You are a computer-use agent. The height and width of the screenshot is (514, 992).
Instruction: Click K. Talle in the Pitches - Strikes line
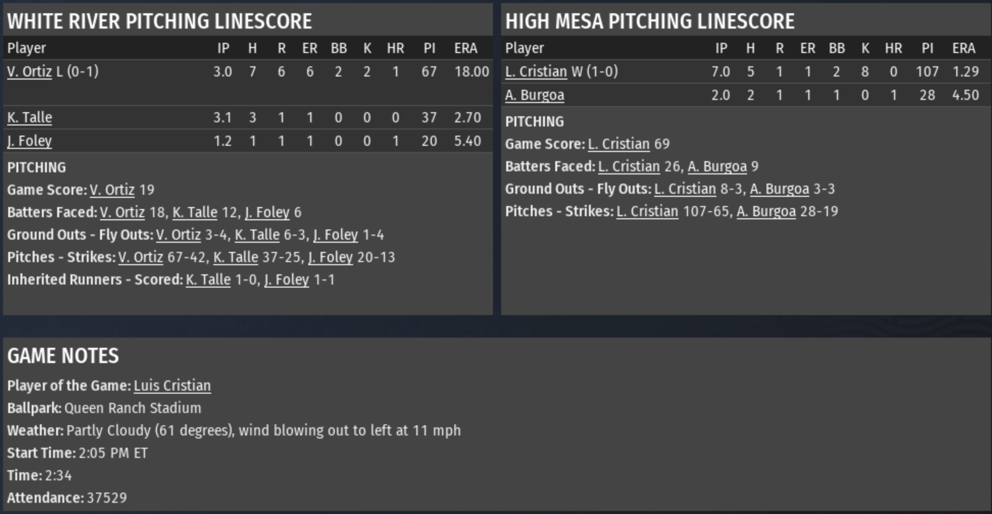(x=235, y=257)
